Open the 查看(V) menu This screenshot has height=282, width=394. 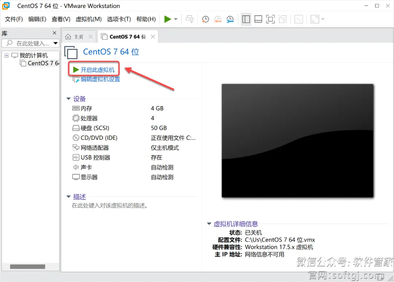61,19
